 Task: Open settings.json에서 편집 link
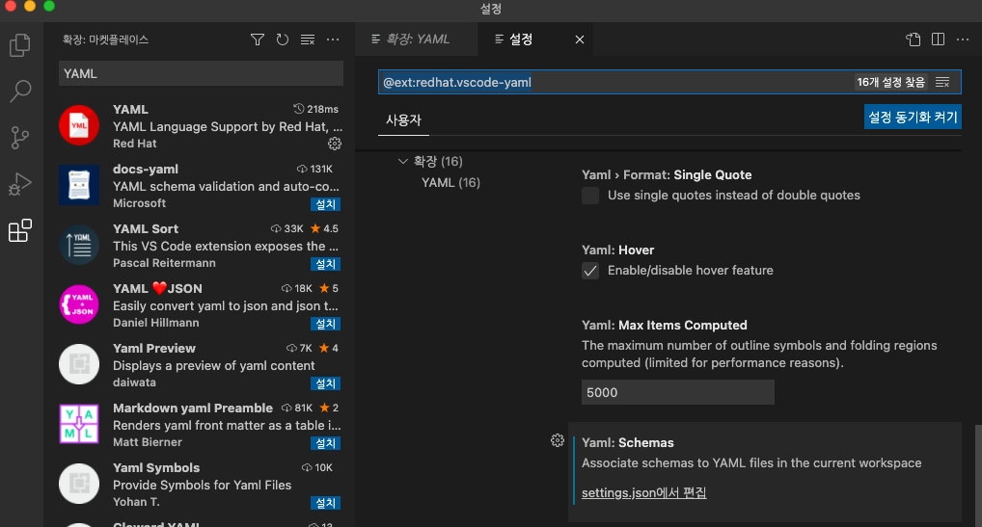643,492
